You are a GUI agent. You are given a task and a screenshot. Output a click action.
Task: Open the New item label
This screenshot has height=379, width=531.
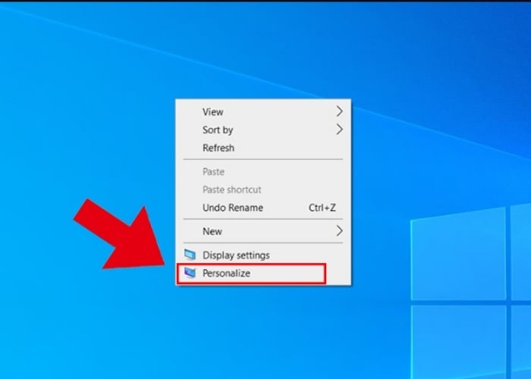click(212, 230)
